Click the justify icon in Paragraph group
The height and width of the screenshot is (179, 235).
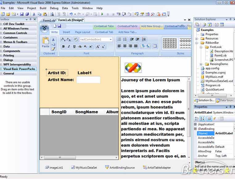[x=136, y=46]
